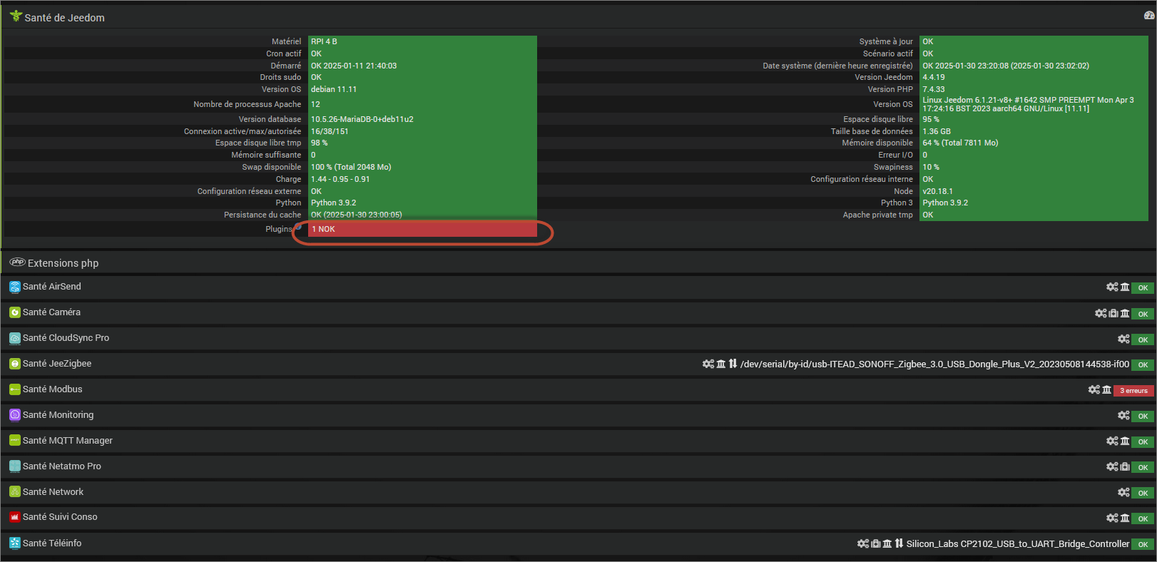The image size is (1157, 562).
Task: Click the debian 11.11 OS version value
Action: (334, 89)
